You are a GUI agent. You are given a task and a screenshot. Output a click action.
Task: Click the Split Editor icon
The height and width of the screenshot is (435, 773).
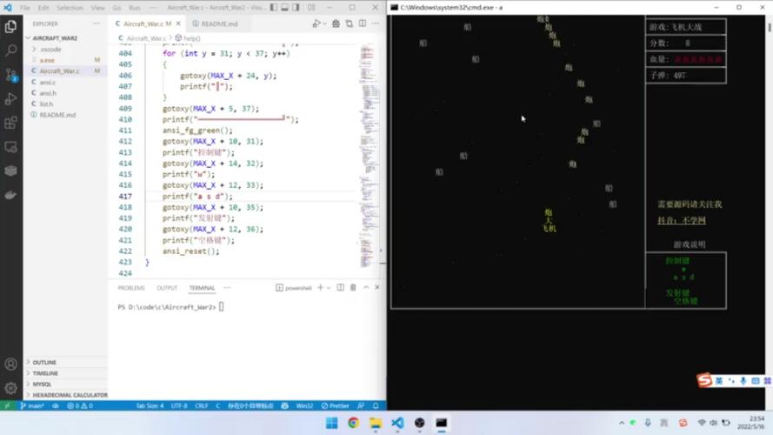(363, 23)
